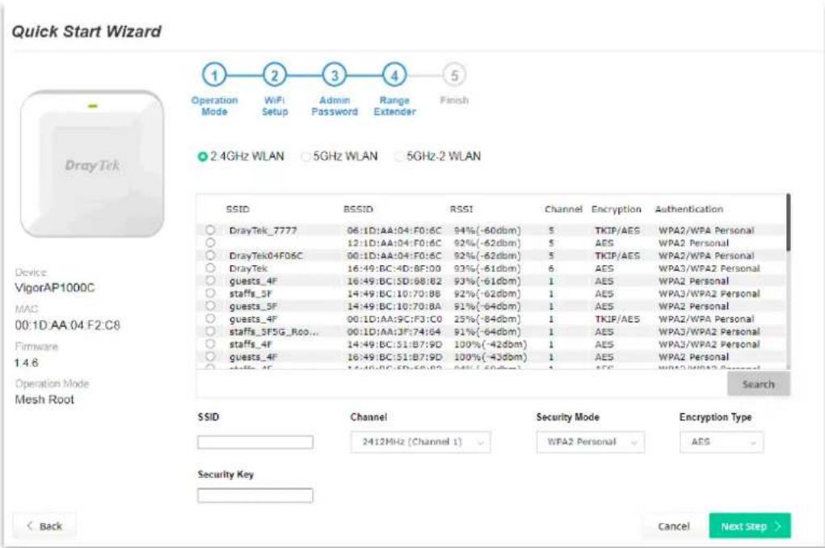
Task: Click the Authentication column header
Action: [688, 209]
